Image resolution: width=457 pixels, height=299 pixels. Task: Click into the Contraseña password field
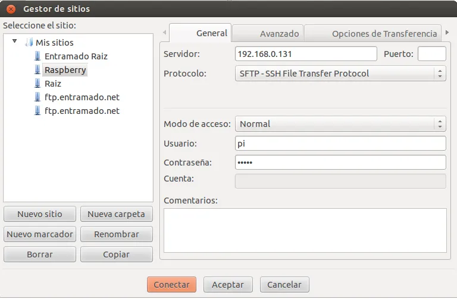340,162
